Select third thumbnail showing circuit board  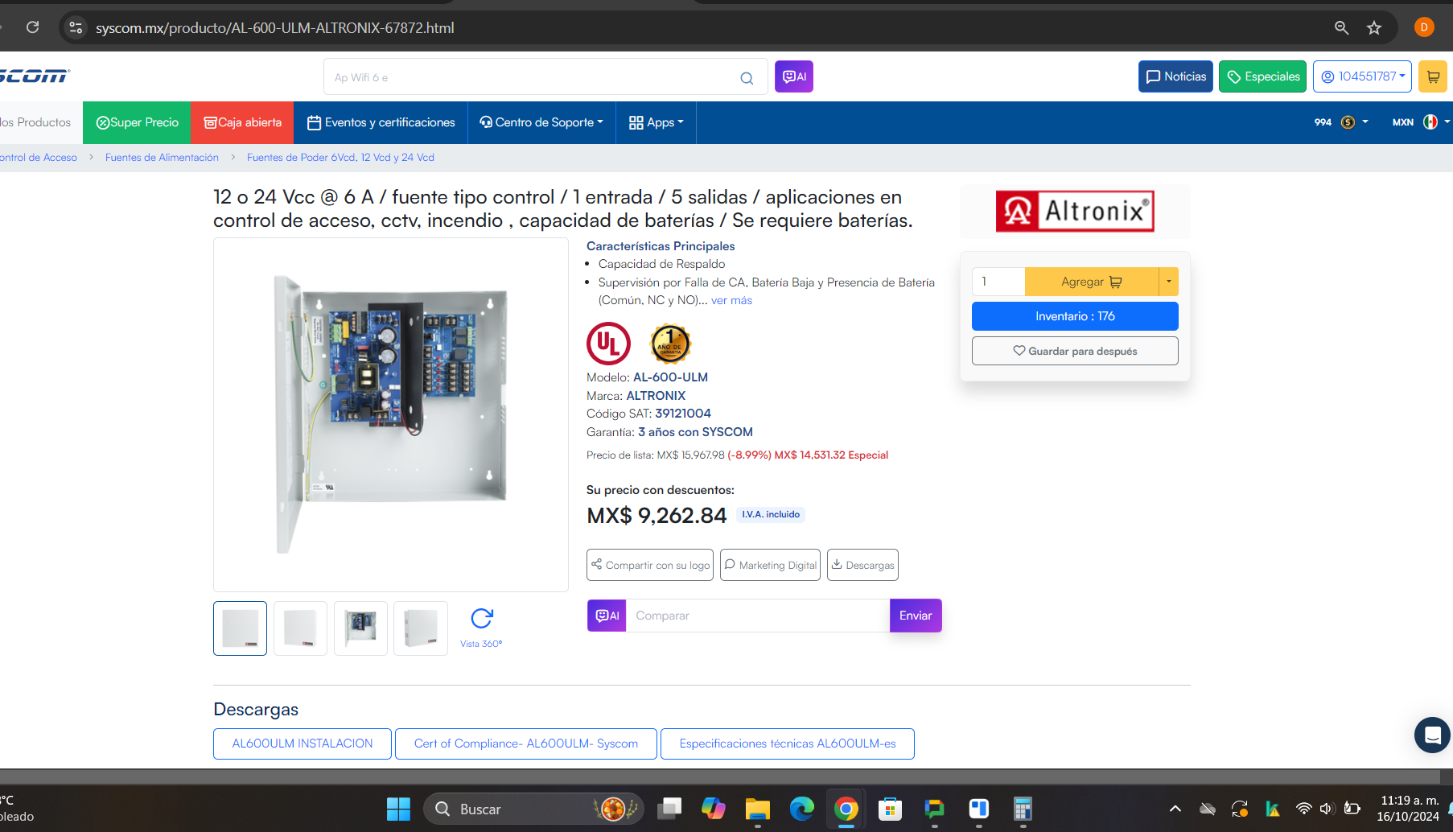coord(360,628)
